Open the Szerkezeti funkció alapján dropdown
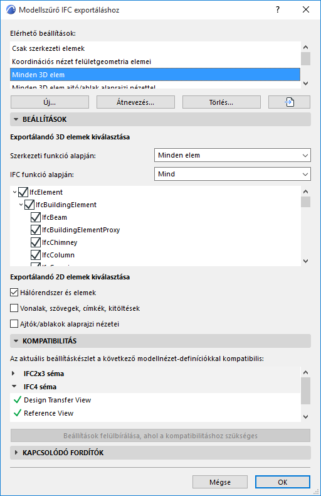The image size is (321, 496). pos(233,155)
